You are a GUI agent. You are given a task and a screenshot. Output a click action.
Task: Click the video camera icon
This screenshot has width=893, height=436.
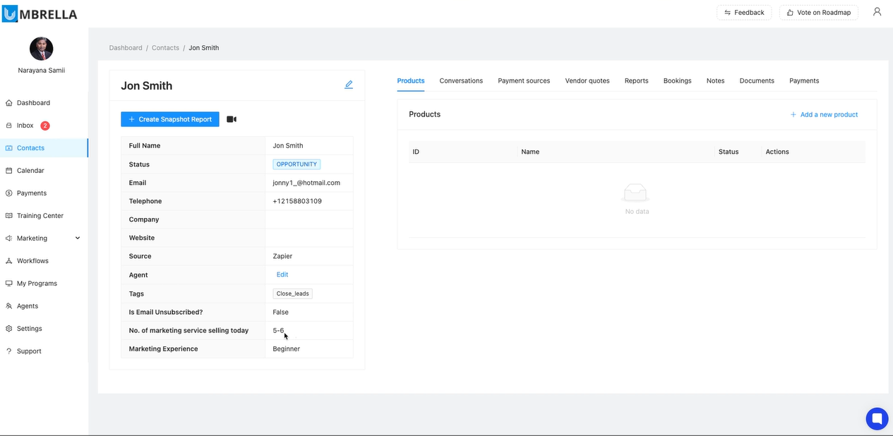[232, 119]
